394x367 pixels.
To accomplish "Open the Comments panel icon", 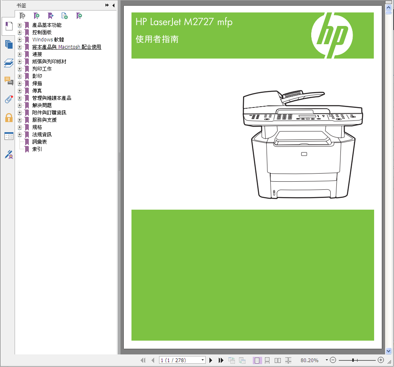I will pos(9,81).
